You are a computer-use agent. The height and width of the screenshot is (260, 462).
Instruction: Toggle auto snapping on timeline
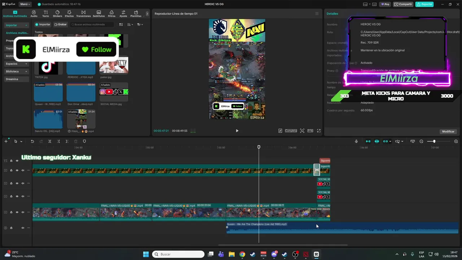tap(377, 141)
